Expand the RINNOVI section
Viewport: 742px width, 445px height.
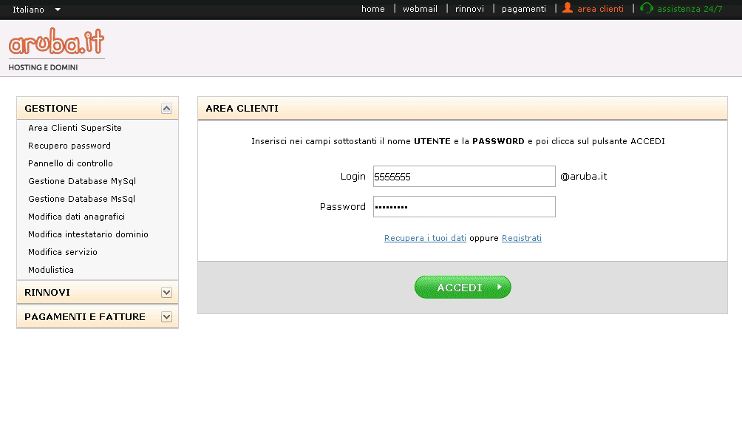click(166, 293)
